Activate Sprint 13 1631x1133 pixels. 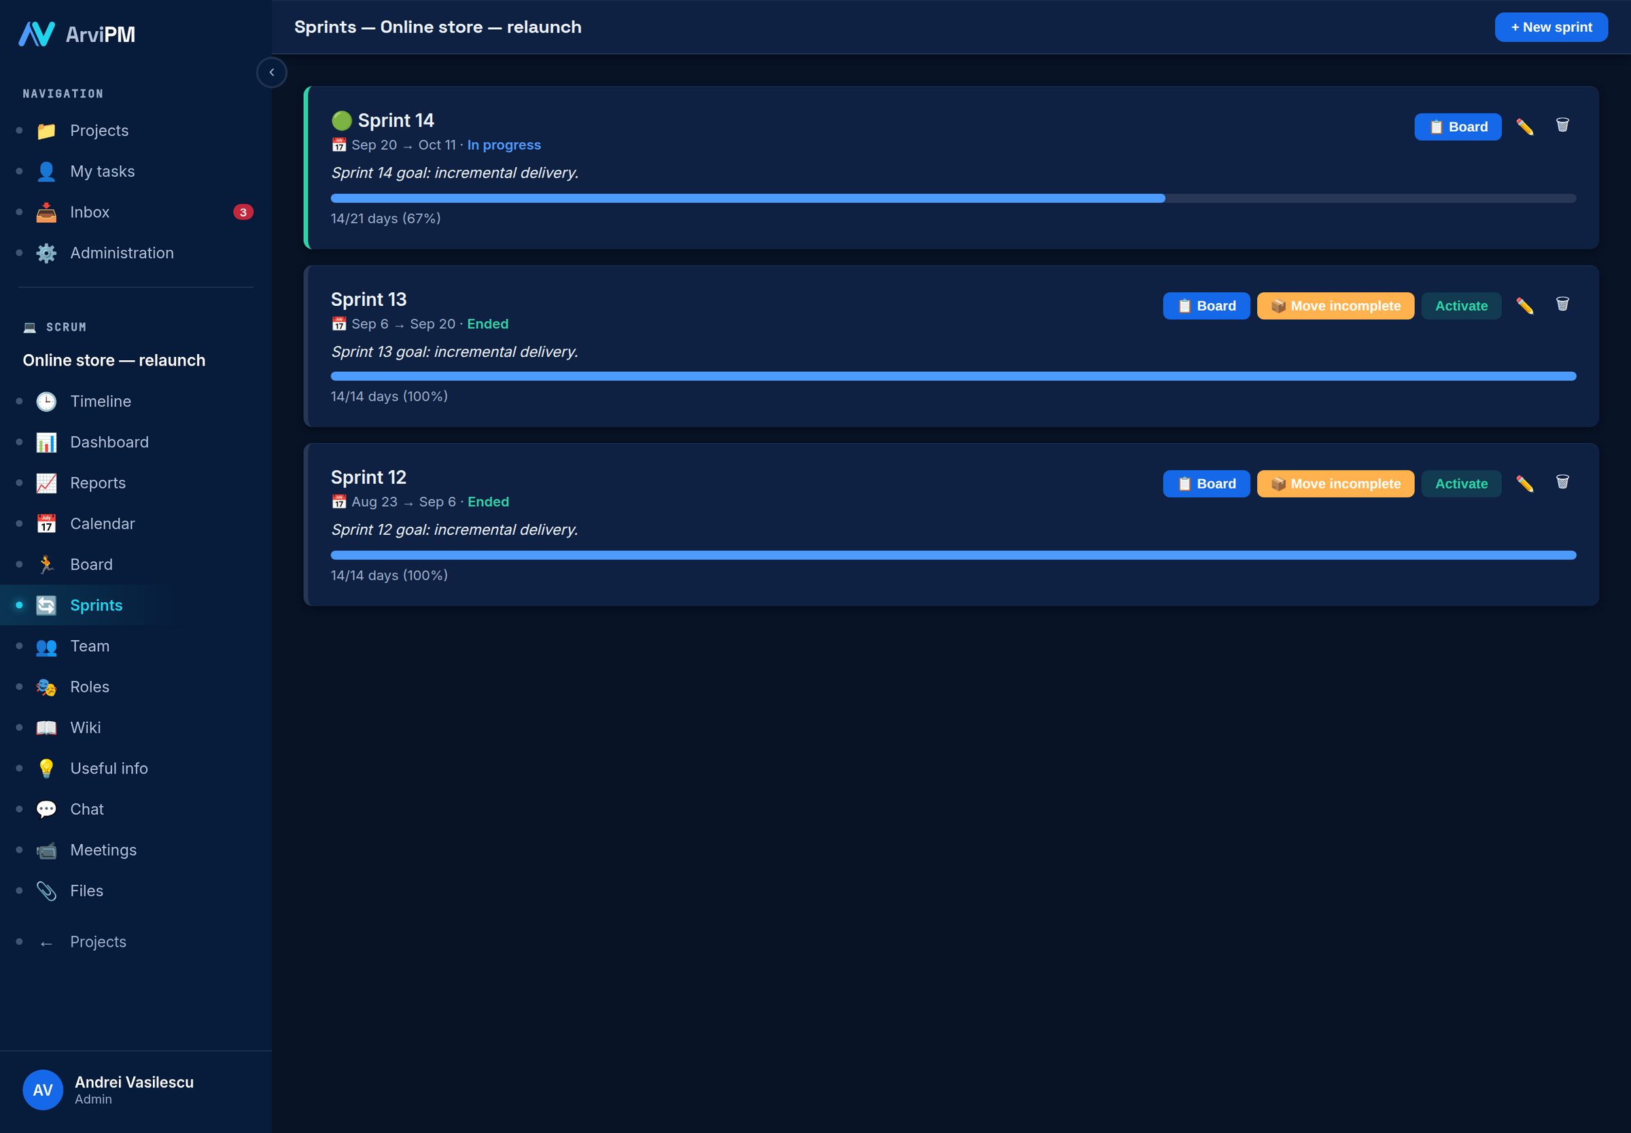pos(1460,306)
